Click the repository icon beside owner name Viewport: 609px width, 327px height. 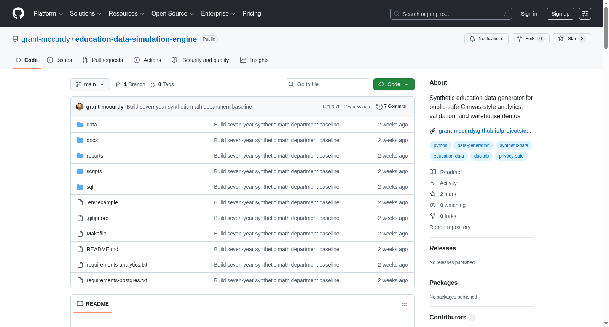pos(15,39)
